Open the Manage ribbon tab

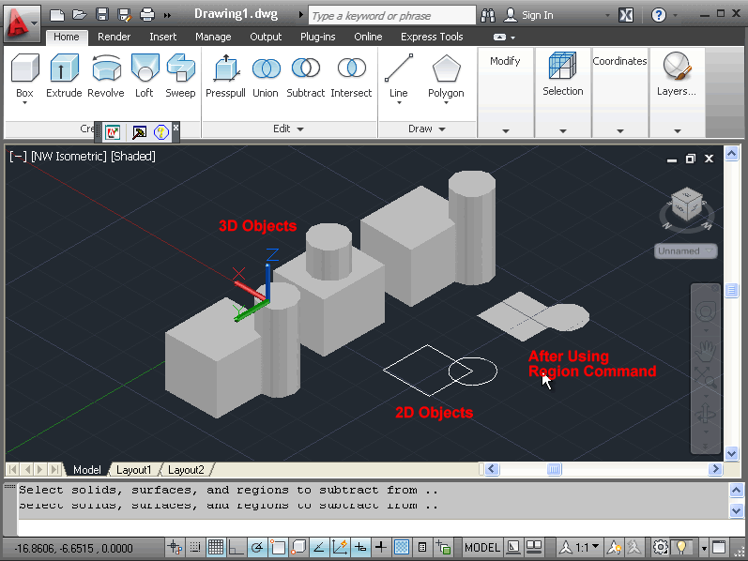click(x=213, y=37)
